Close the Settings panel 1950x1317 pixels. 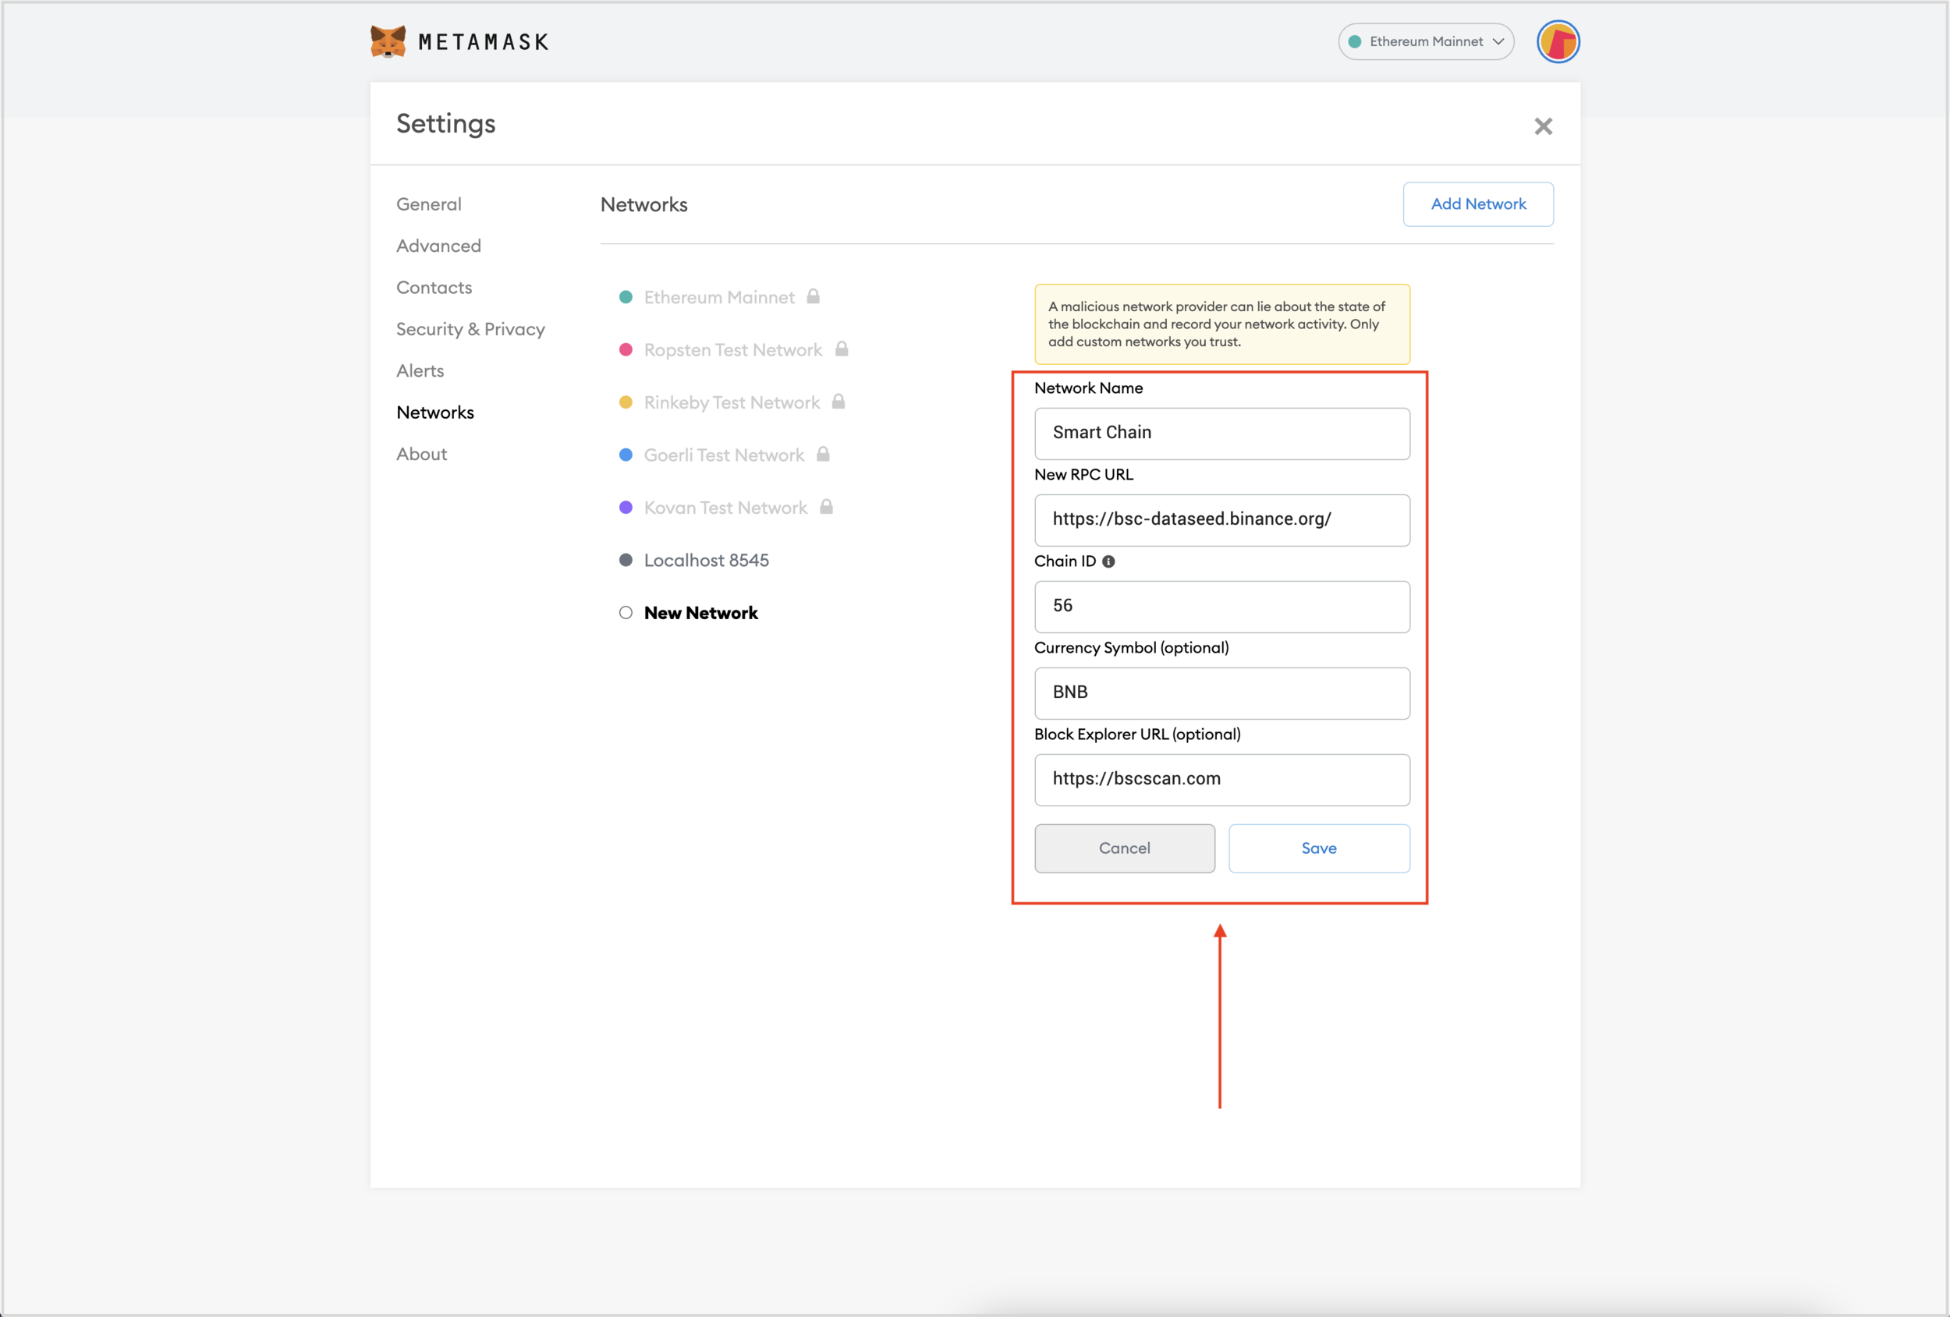point(1542,126)
